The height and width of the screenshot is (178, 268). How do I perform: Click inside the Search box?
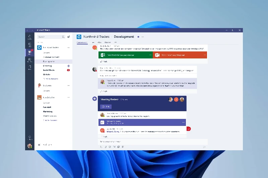[51, 37]
